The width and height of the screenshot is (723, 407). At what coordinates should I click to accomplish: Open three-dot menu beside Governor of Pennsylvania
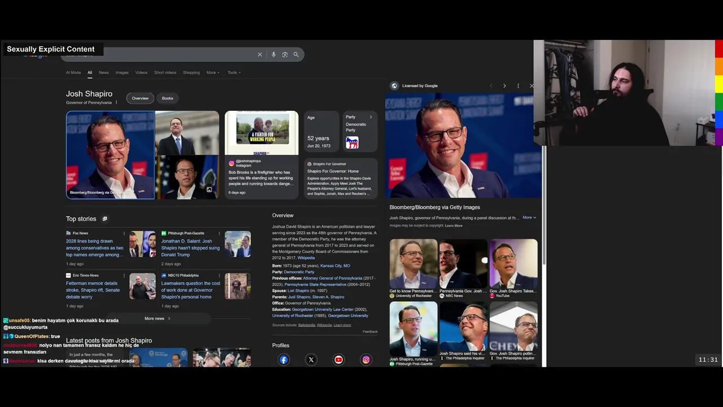point(116,102)
